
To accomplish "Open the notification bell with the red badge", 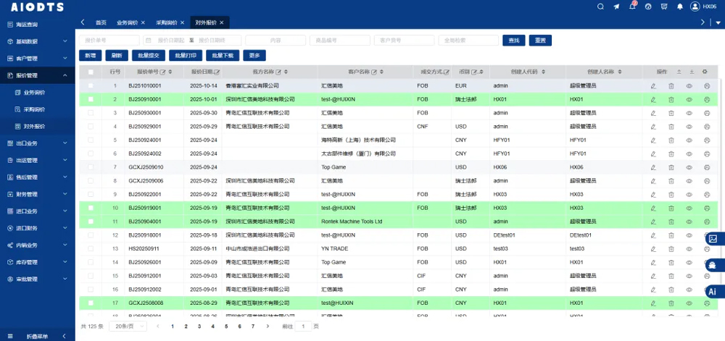I will tap(631, 7).
